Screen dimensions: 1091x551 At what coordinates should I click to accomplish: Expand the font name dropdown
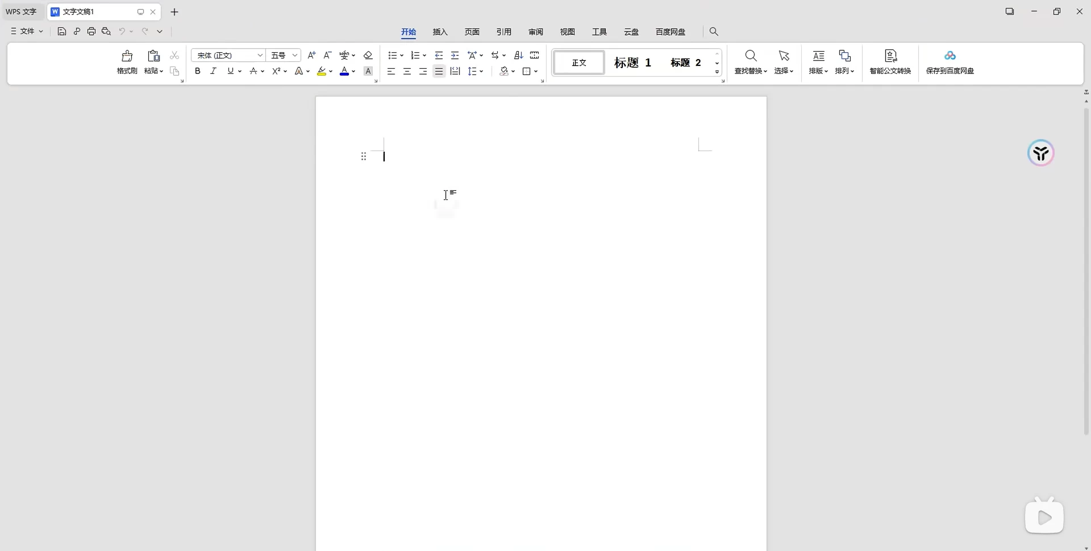pyautogui.click(x=260, y=55)
